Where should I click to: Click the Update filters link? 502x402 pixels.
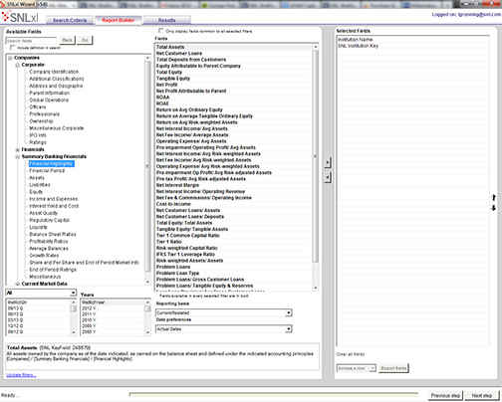(21, 375)
